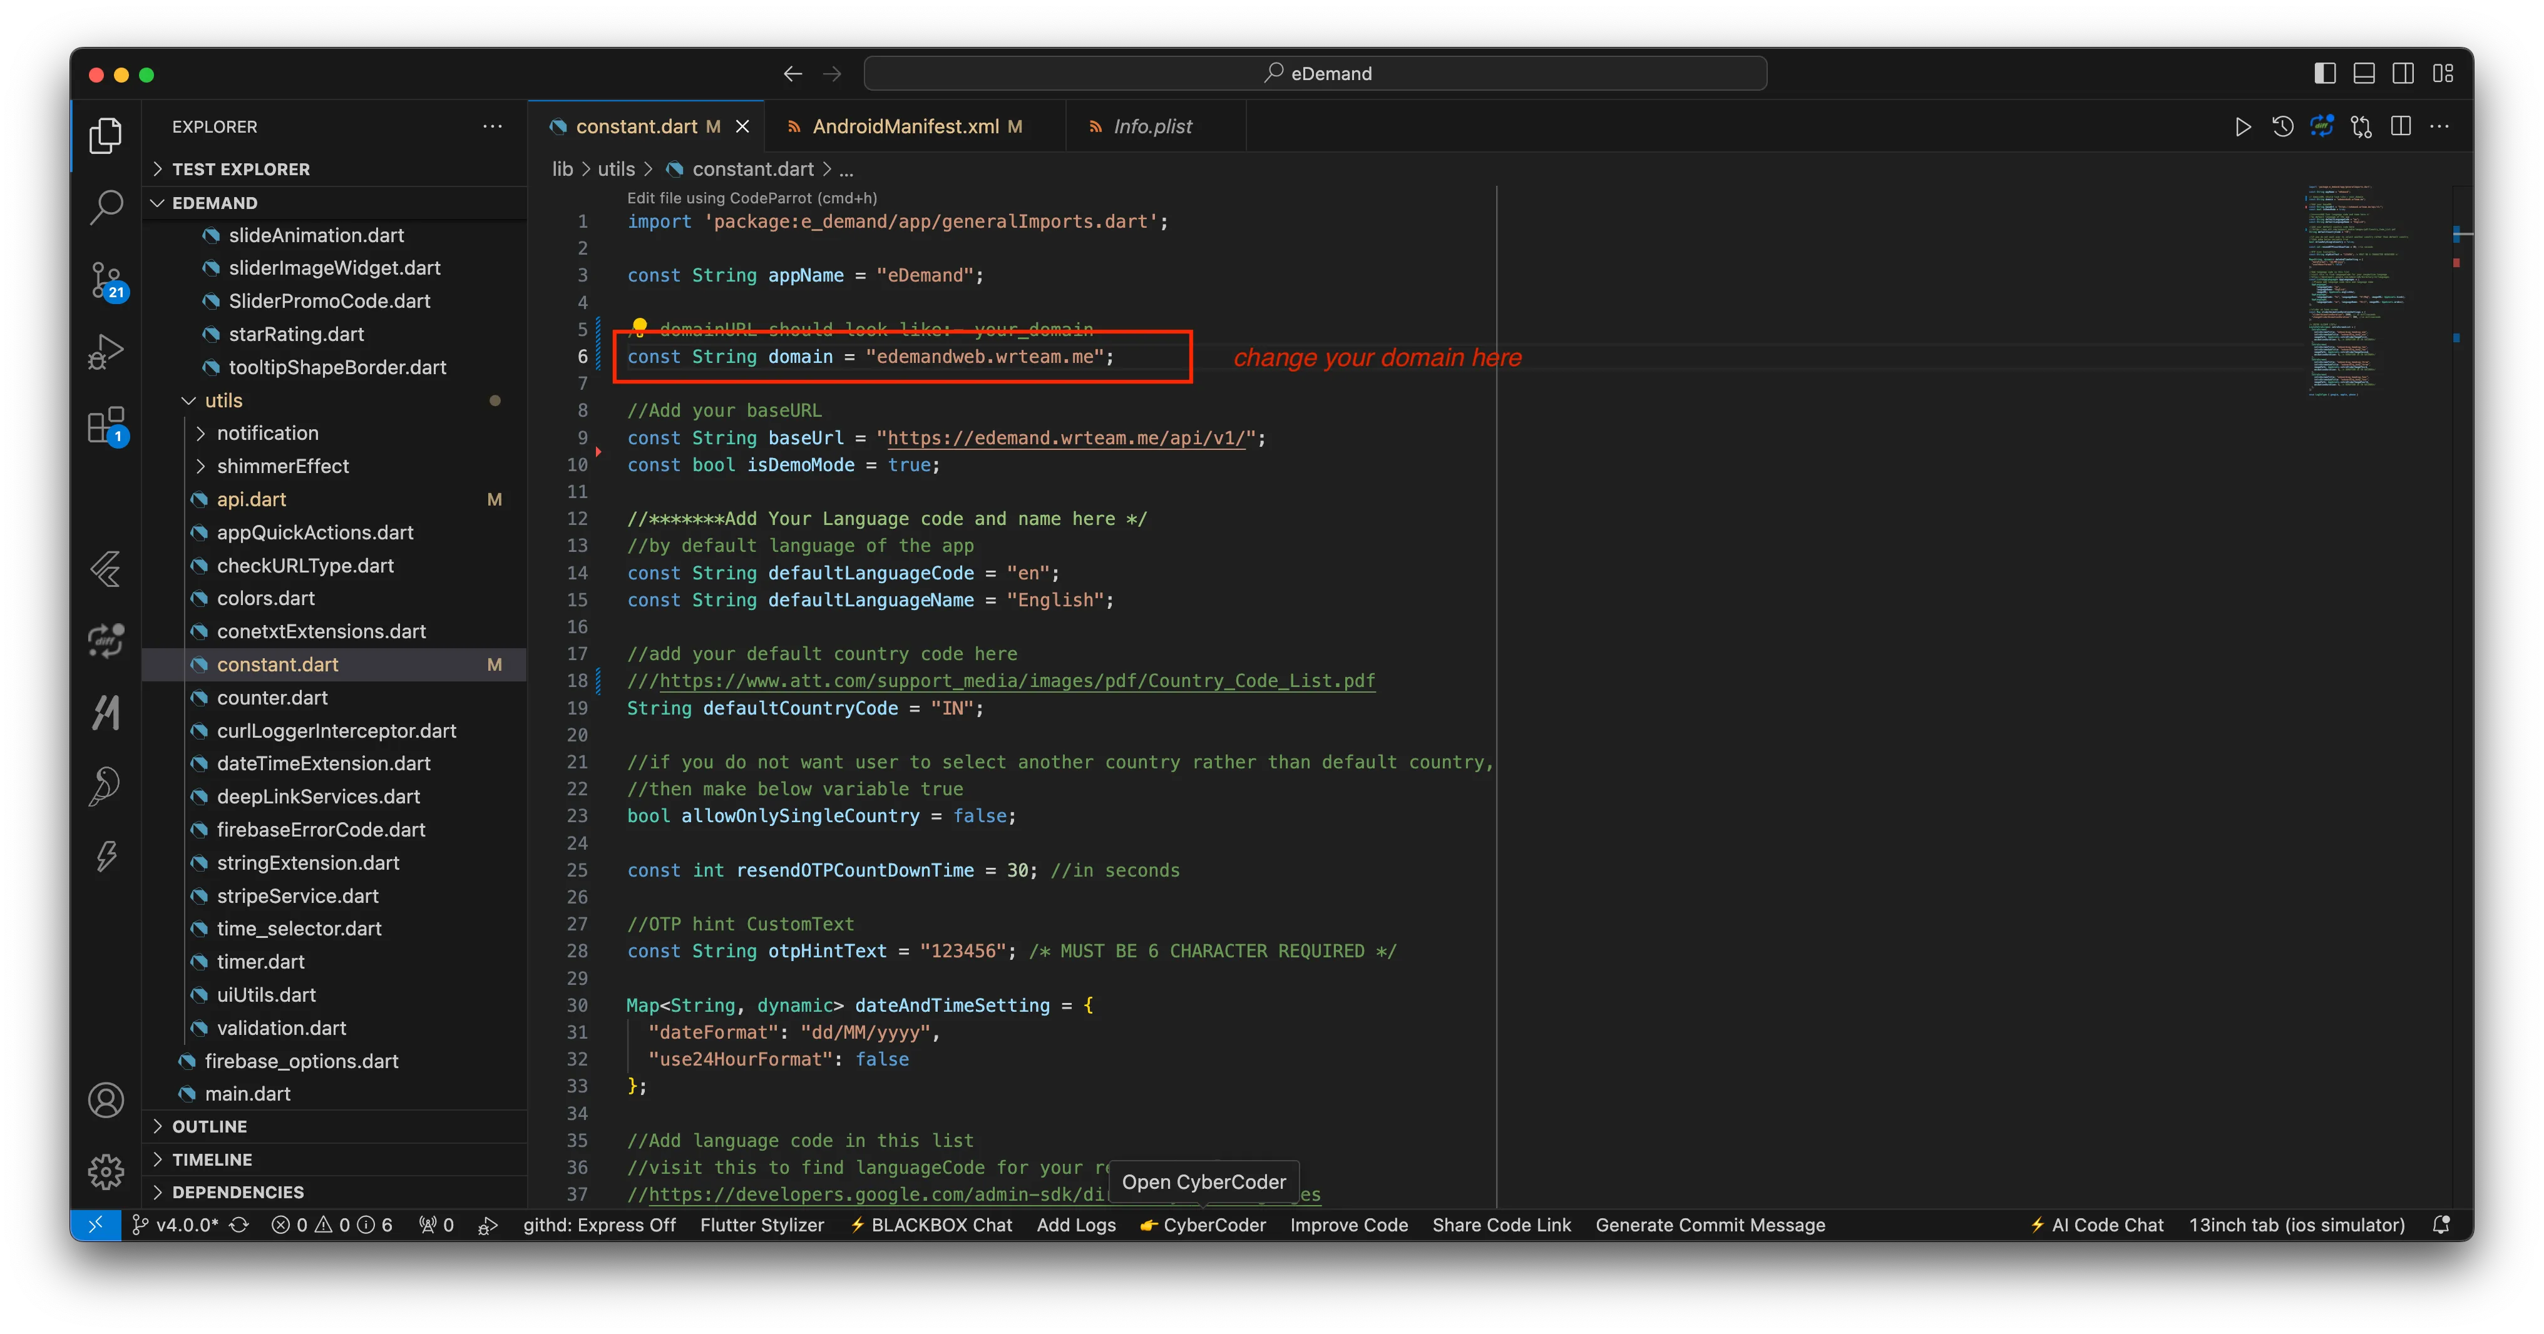Open Explorer Views and More Actions ellipsis
This screenshot has width=2544, height=1334.
(x=493, y=126)
